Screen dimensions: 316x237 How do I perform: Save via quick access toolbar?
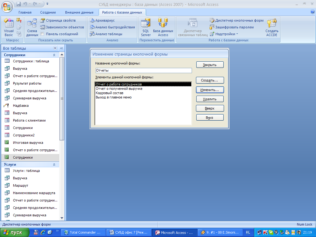point(19,4)
